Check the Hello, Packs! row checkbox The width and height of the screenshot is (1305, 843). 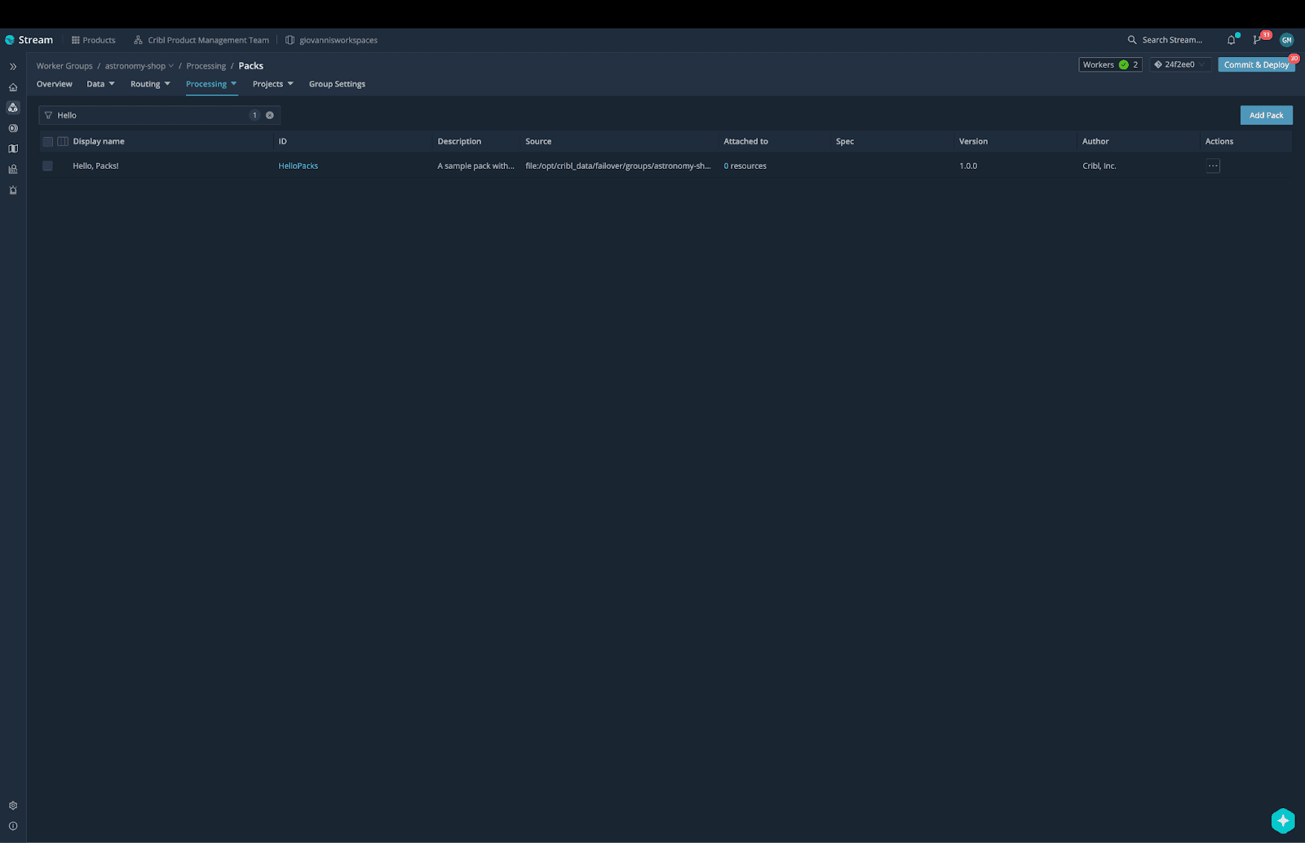click(47, 166)
